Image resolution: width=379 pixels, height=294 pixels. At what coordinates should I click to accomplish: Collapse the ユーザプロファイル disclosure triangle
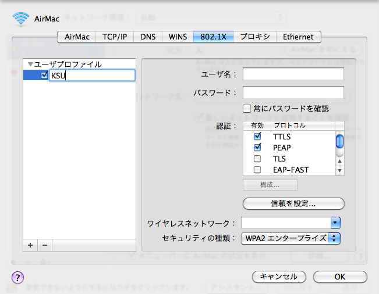30,64
